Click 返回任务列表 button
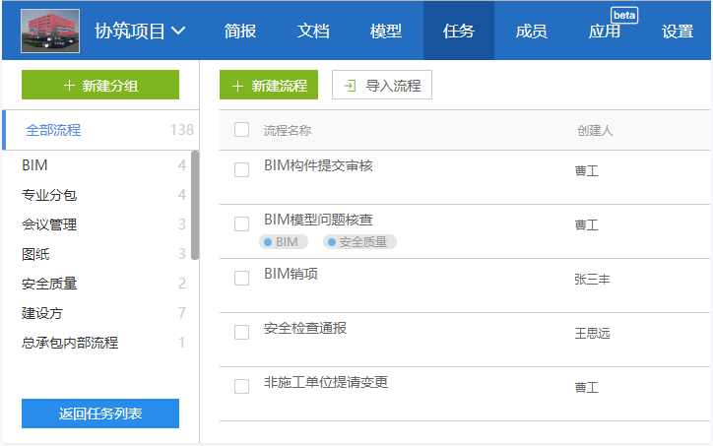 point(100,414)
